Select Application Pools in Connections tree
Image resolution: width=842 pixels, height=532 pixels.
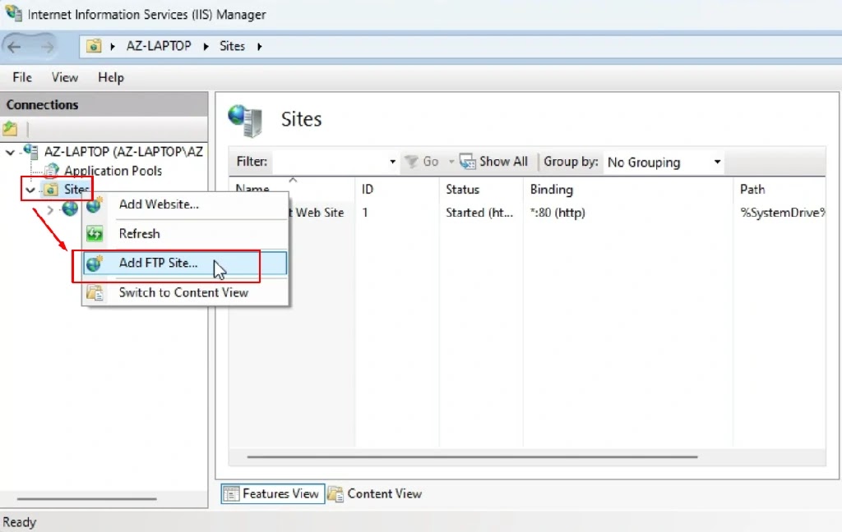tap(113, 171)
